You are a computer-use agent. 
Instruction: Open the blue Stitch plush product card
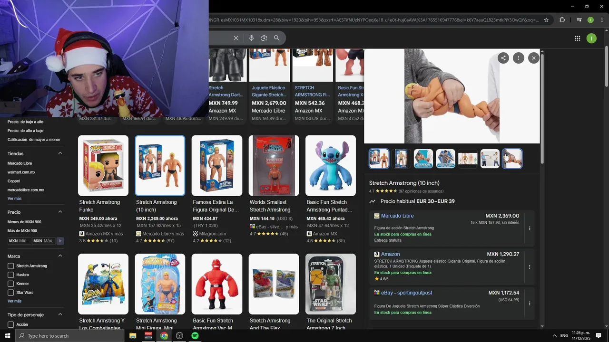tap(331, 189)
